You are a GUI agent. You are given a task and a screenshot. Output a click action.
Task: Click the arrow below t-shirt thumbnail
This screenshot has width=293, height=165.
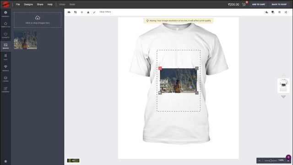pyautogui.click(x=283, y=97)
